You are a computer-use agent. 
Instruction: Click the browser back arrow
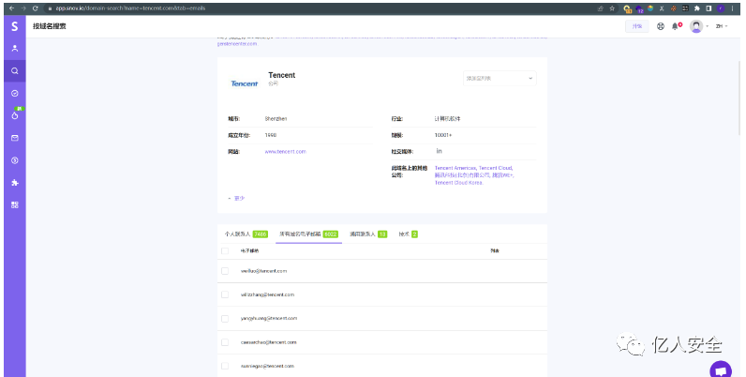click(11, 8)
